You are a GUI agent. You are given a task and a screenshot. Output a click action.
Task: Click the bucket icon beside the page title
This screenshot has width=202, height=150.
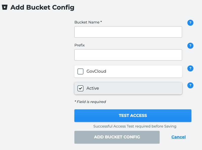pyautogui.click(x=5, y=7)
